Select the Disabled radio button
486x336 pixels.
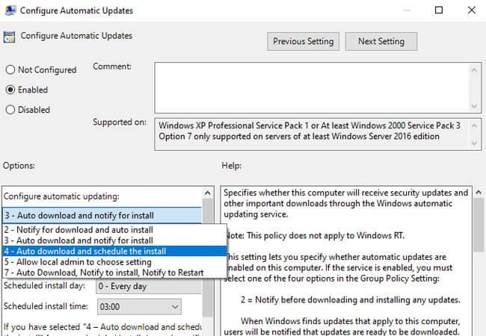click(10, 110)
